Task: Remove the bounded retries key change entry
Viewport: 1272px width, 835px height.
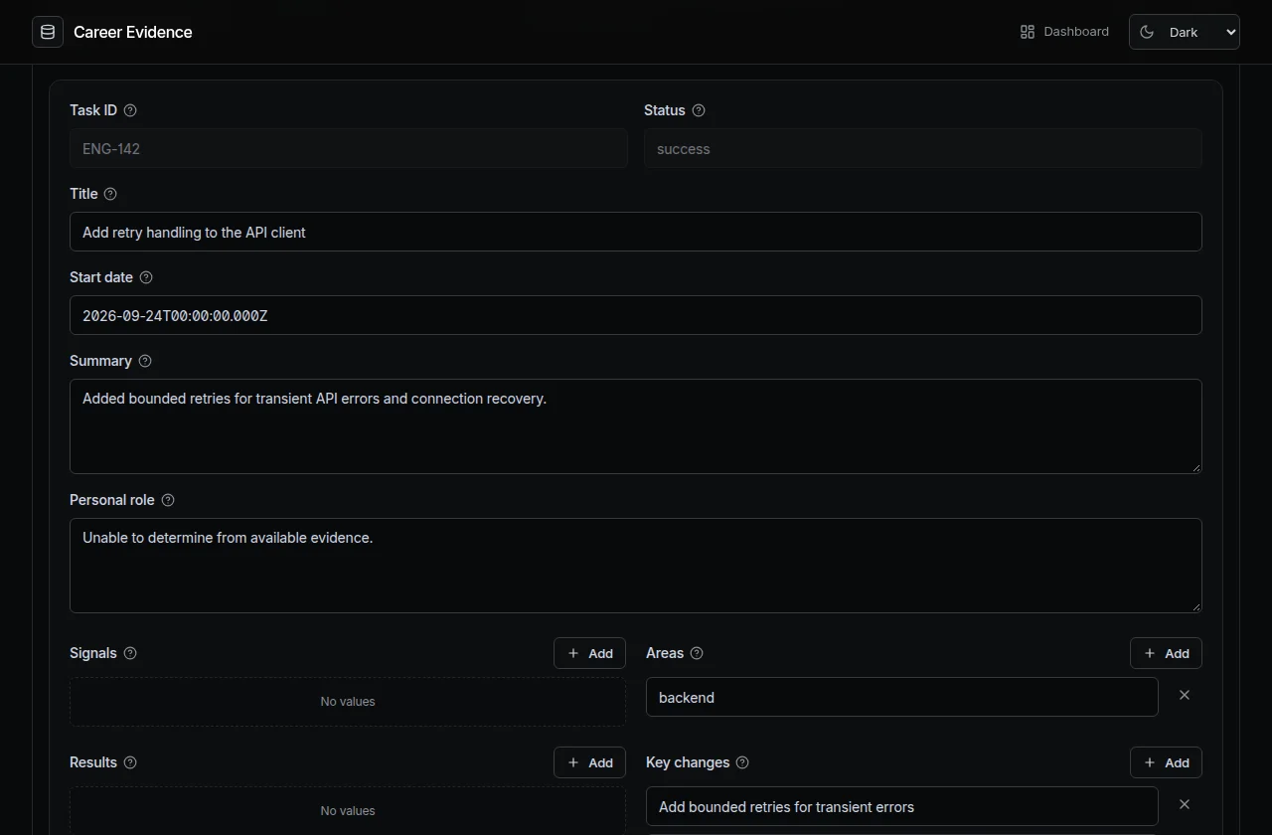Action: [1185, 804]
